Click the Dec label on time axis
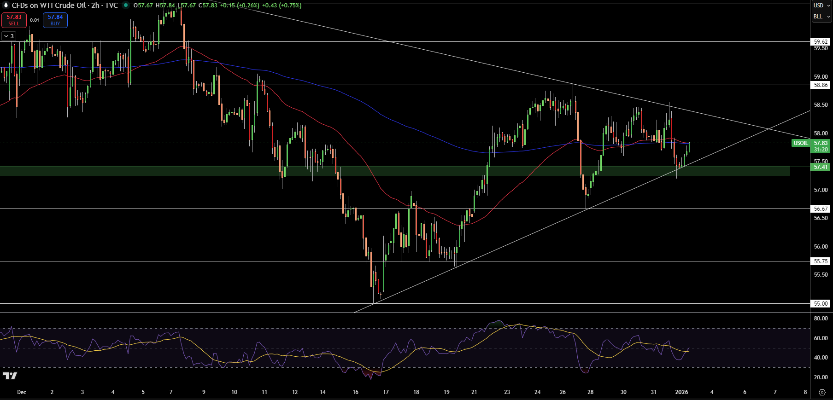Screen dimensions: 833x400 (x=22, y=392)
